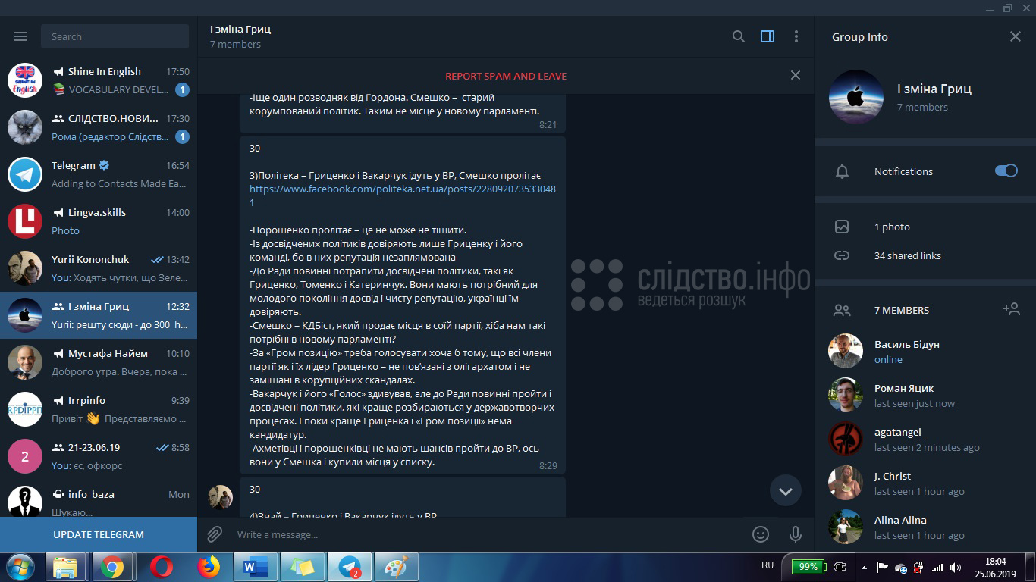Click the Write a message field
The width and height of the screenshot is (1036, 582).
click(x=485, y=534)
